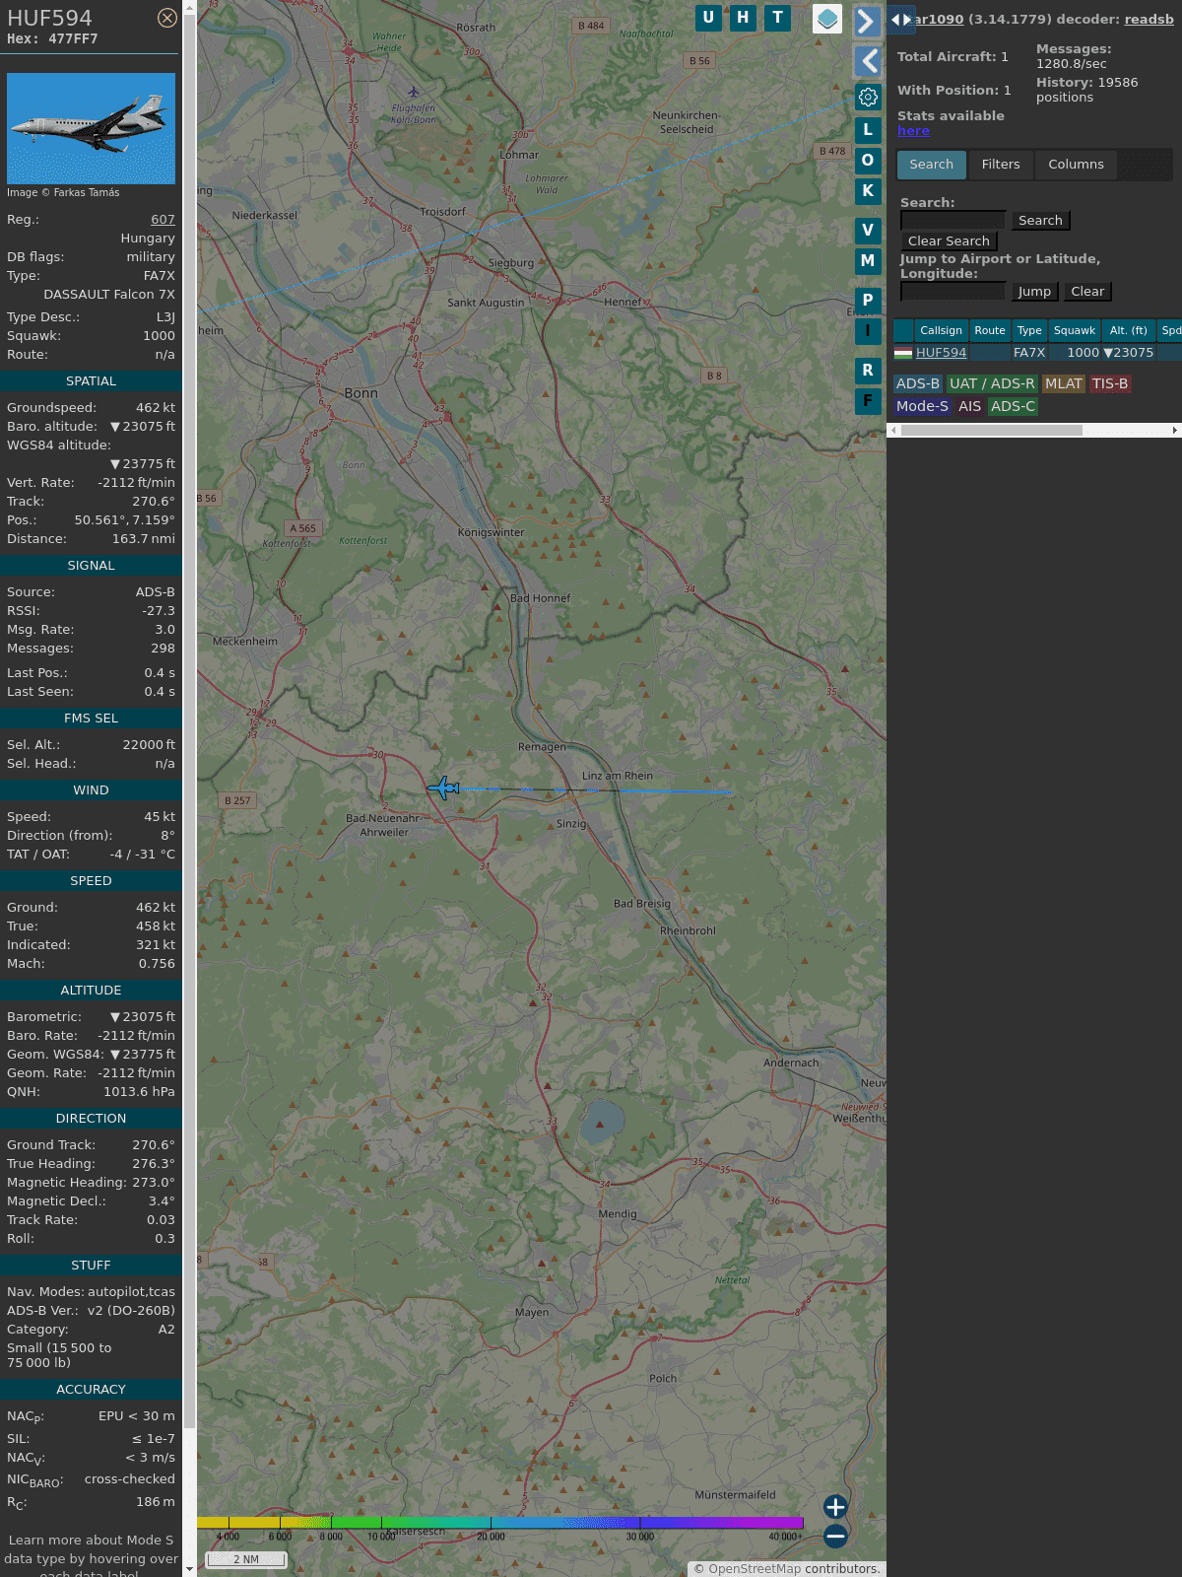Screen dimensions: 1182x1577
Task: Click the table horizontal scrollbar
Action: (991, 431)
